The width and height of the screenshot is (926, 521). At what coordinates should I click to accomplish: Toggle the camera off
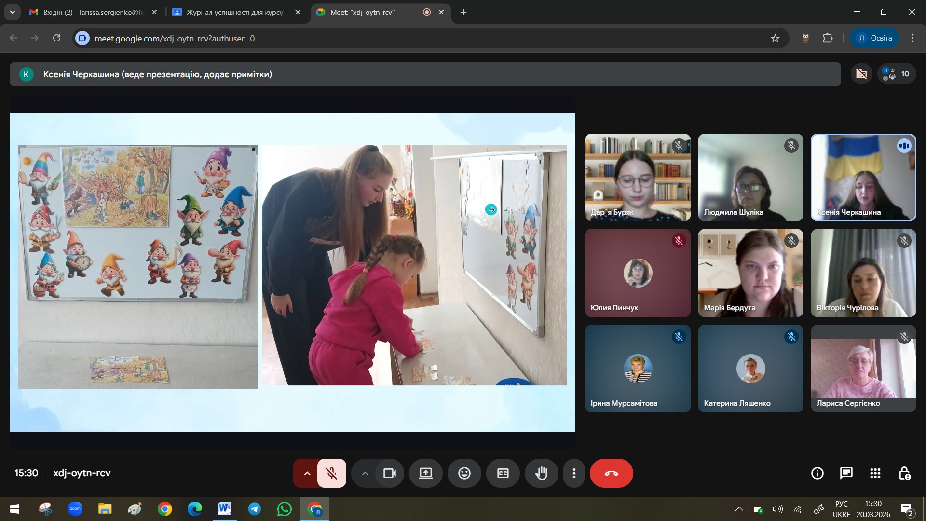[389, 473]
